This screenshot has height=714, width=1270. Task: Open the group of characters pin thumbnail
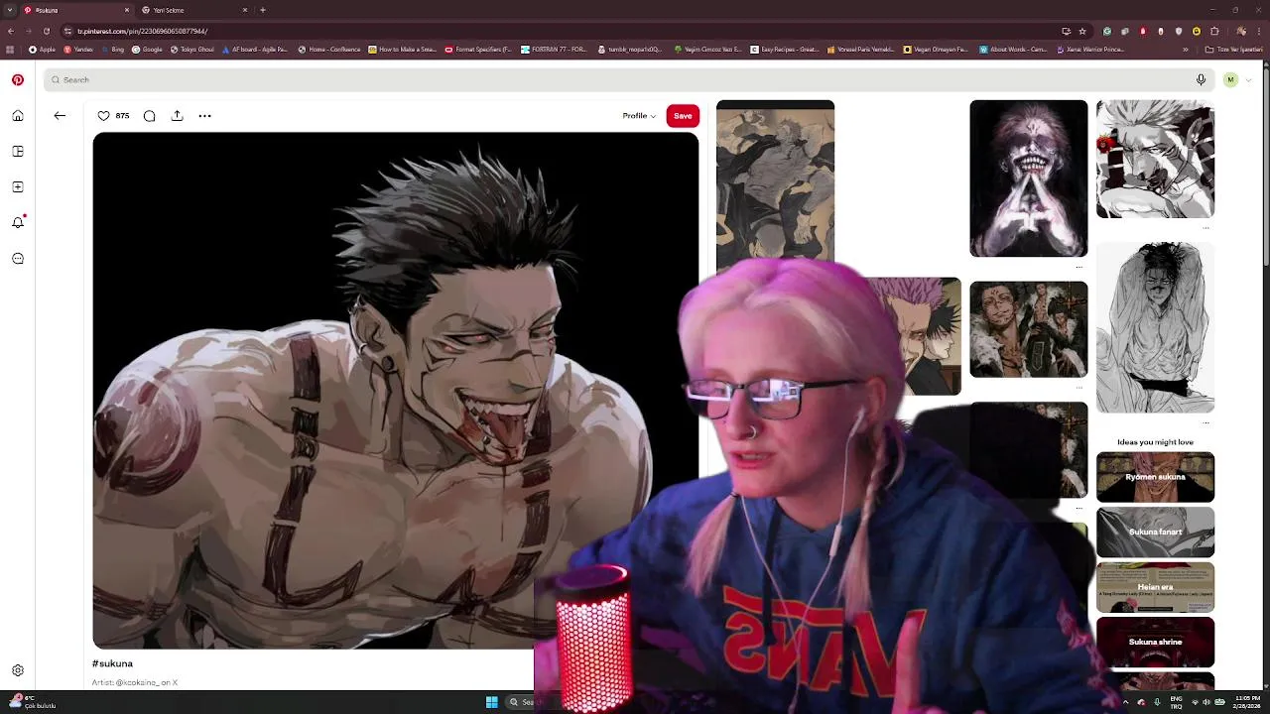[x=1028, y=329]
